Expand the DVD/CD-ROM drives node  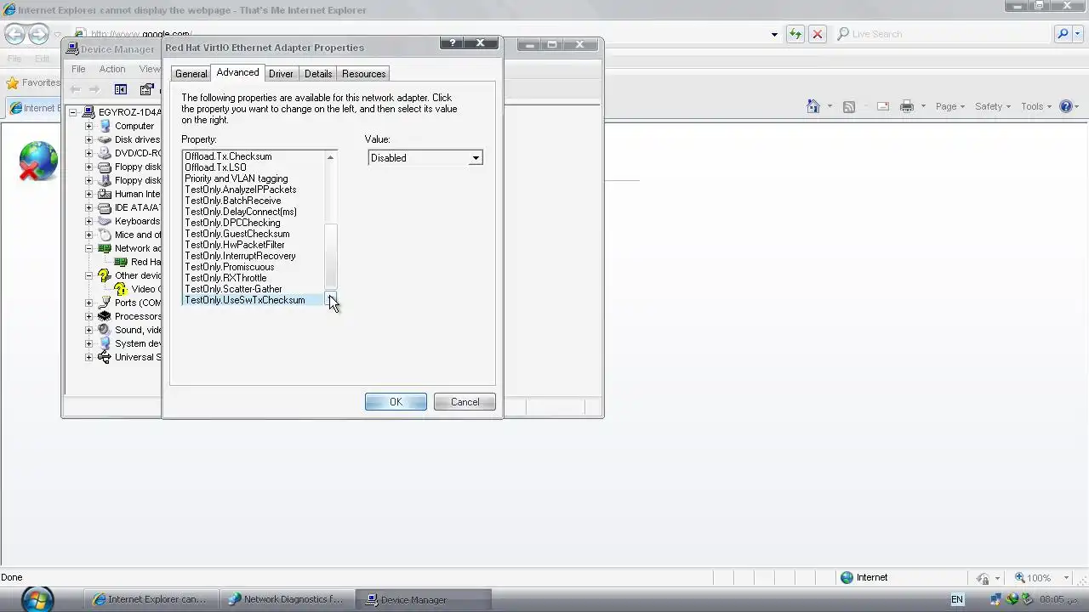(88, 153)
